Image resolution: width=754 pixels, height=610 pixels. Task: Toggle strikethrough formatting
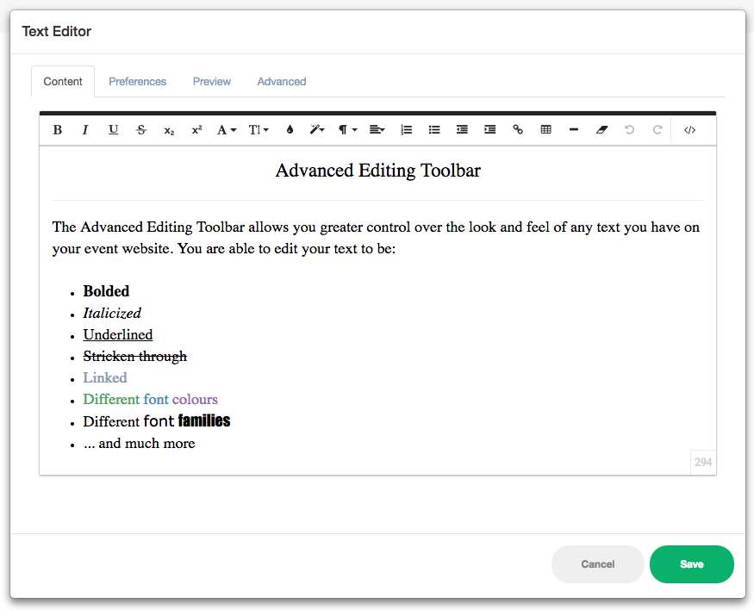click(140, 129)
